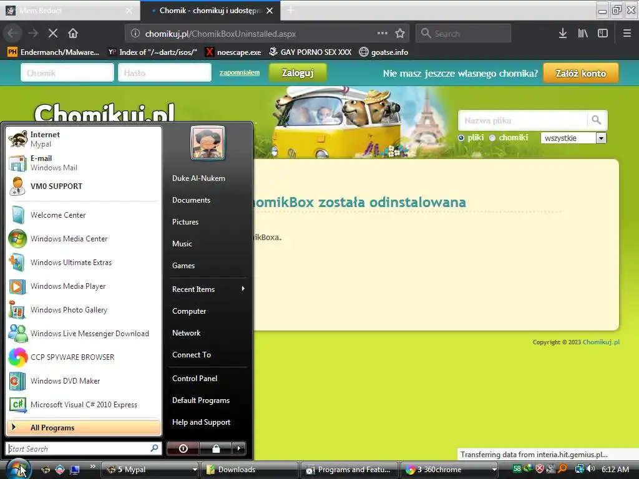Open browser downloads panel

pos(563,34)
